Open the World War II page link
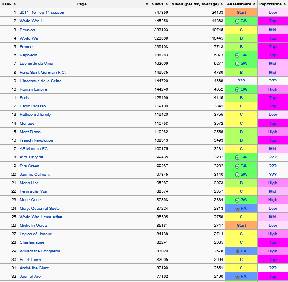The height and width of the screenshot is (282, 288). [x=31, y=21]
